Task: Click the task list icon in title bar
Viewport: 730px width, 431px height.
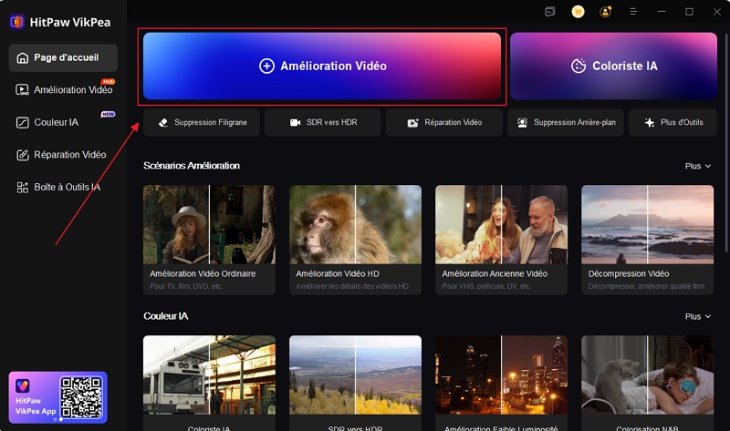Action: coord(549,12)
